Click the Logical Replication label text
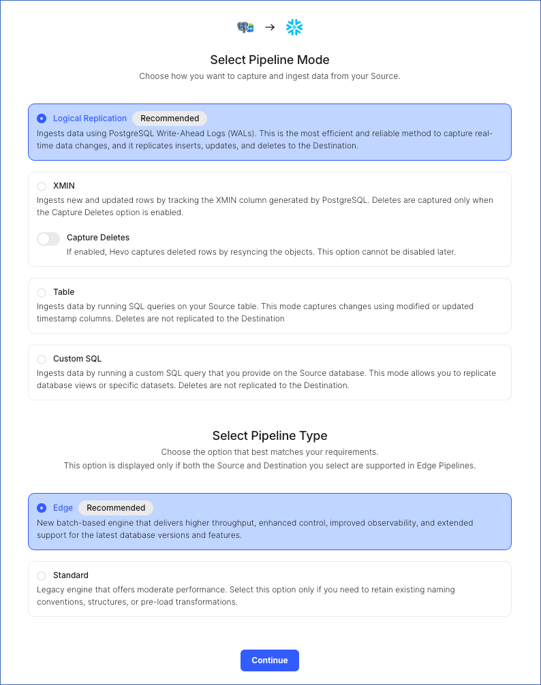This screenshot has height=685, width=541. (x=90, y=118)
